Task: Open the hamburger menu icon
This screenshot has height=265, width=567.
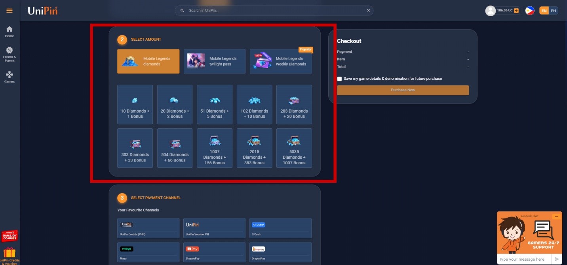Action: point(10,11)
